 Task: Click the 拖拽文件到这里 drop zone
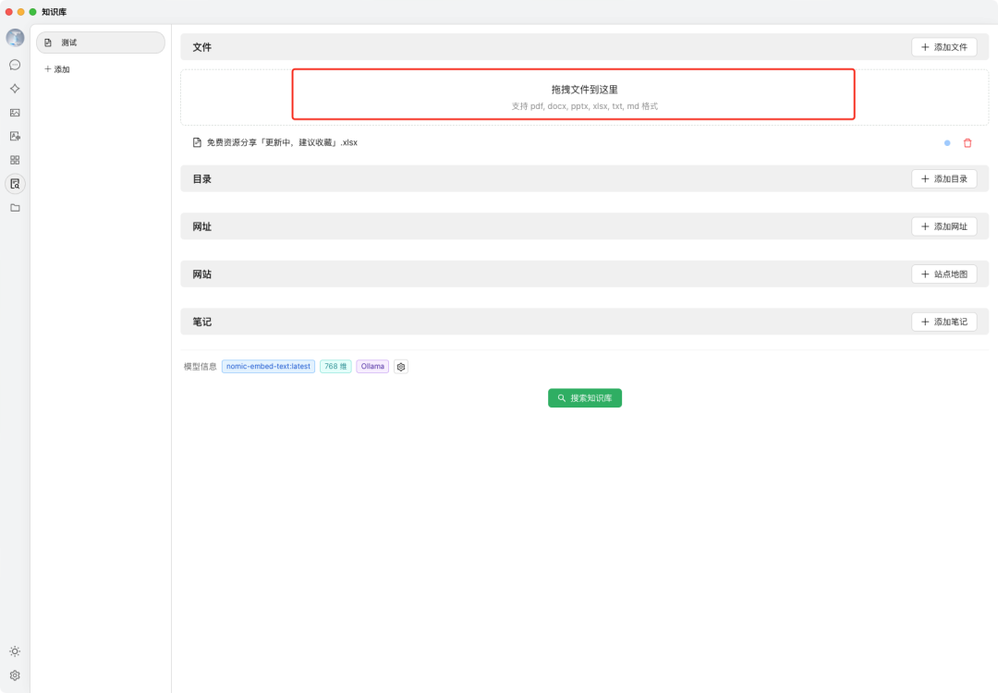(x=584, y=97)
